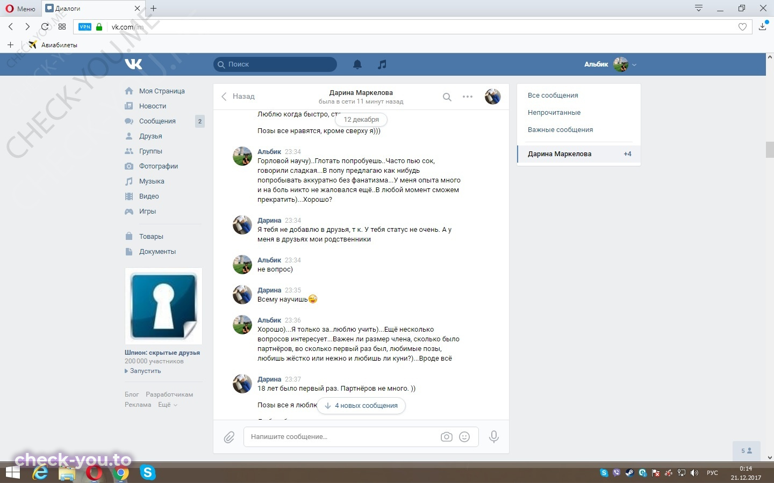774x483 pixels.
Task: Select Важные сообщения filter
Action: click(x=560, y=130)
